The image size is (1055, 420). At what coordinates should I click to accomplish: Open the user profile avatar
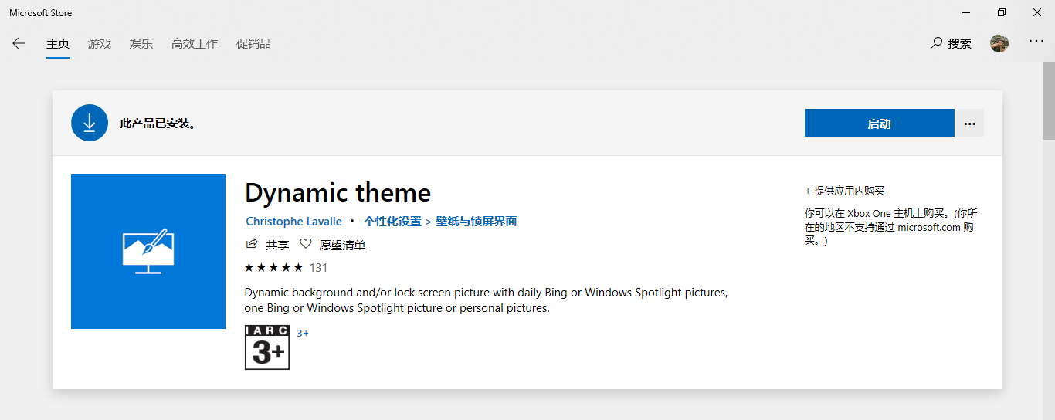pyautogui.click(x=999, y=43)
